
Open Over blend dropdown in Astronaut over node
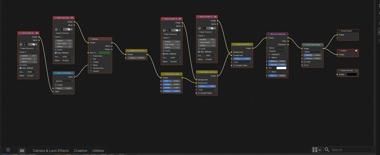[207, 90]
